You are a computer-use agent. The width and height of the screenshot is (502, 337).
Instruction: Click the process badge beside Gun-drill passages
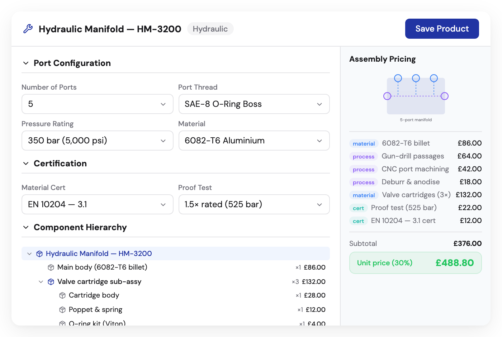tap(363, 156)
